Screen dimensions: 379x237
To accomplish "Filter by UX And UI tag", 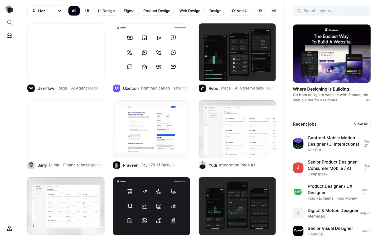I will [240, 11].
